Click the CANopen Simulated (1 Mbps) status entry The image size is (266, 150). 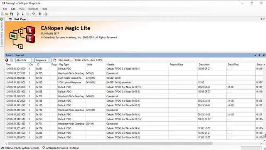tap(60, 148)
